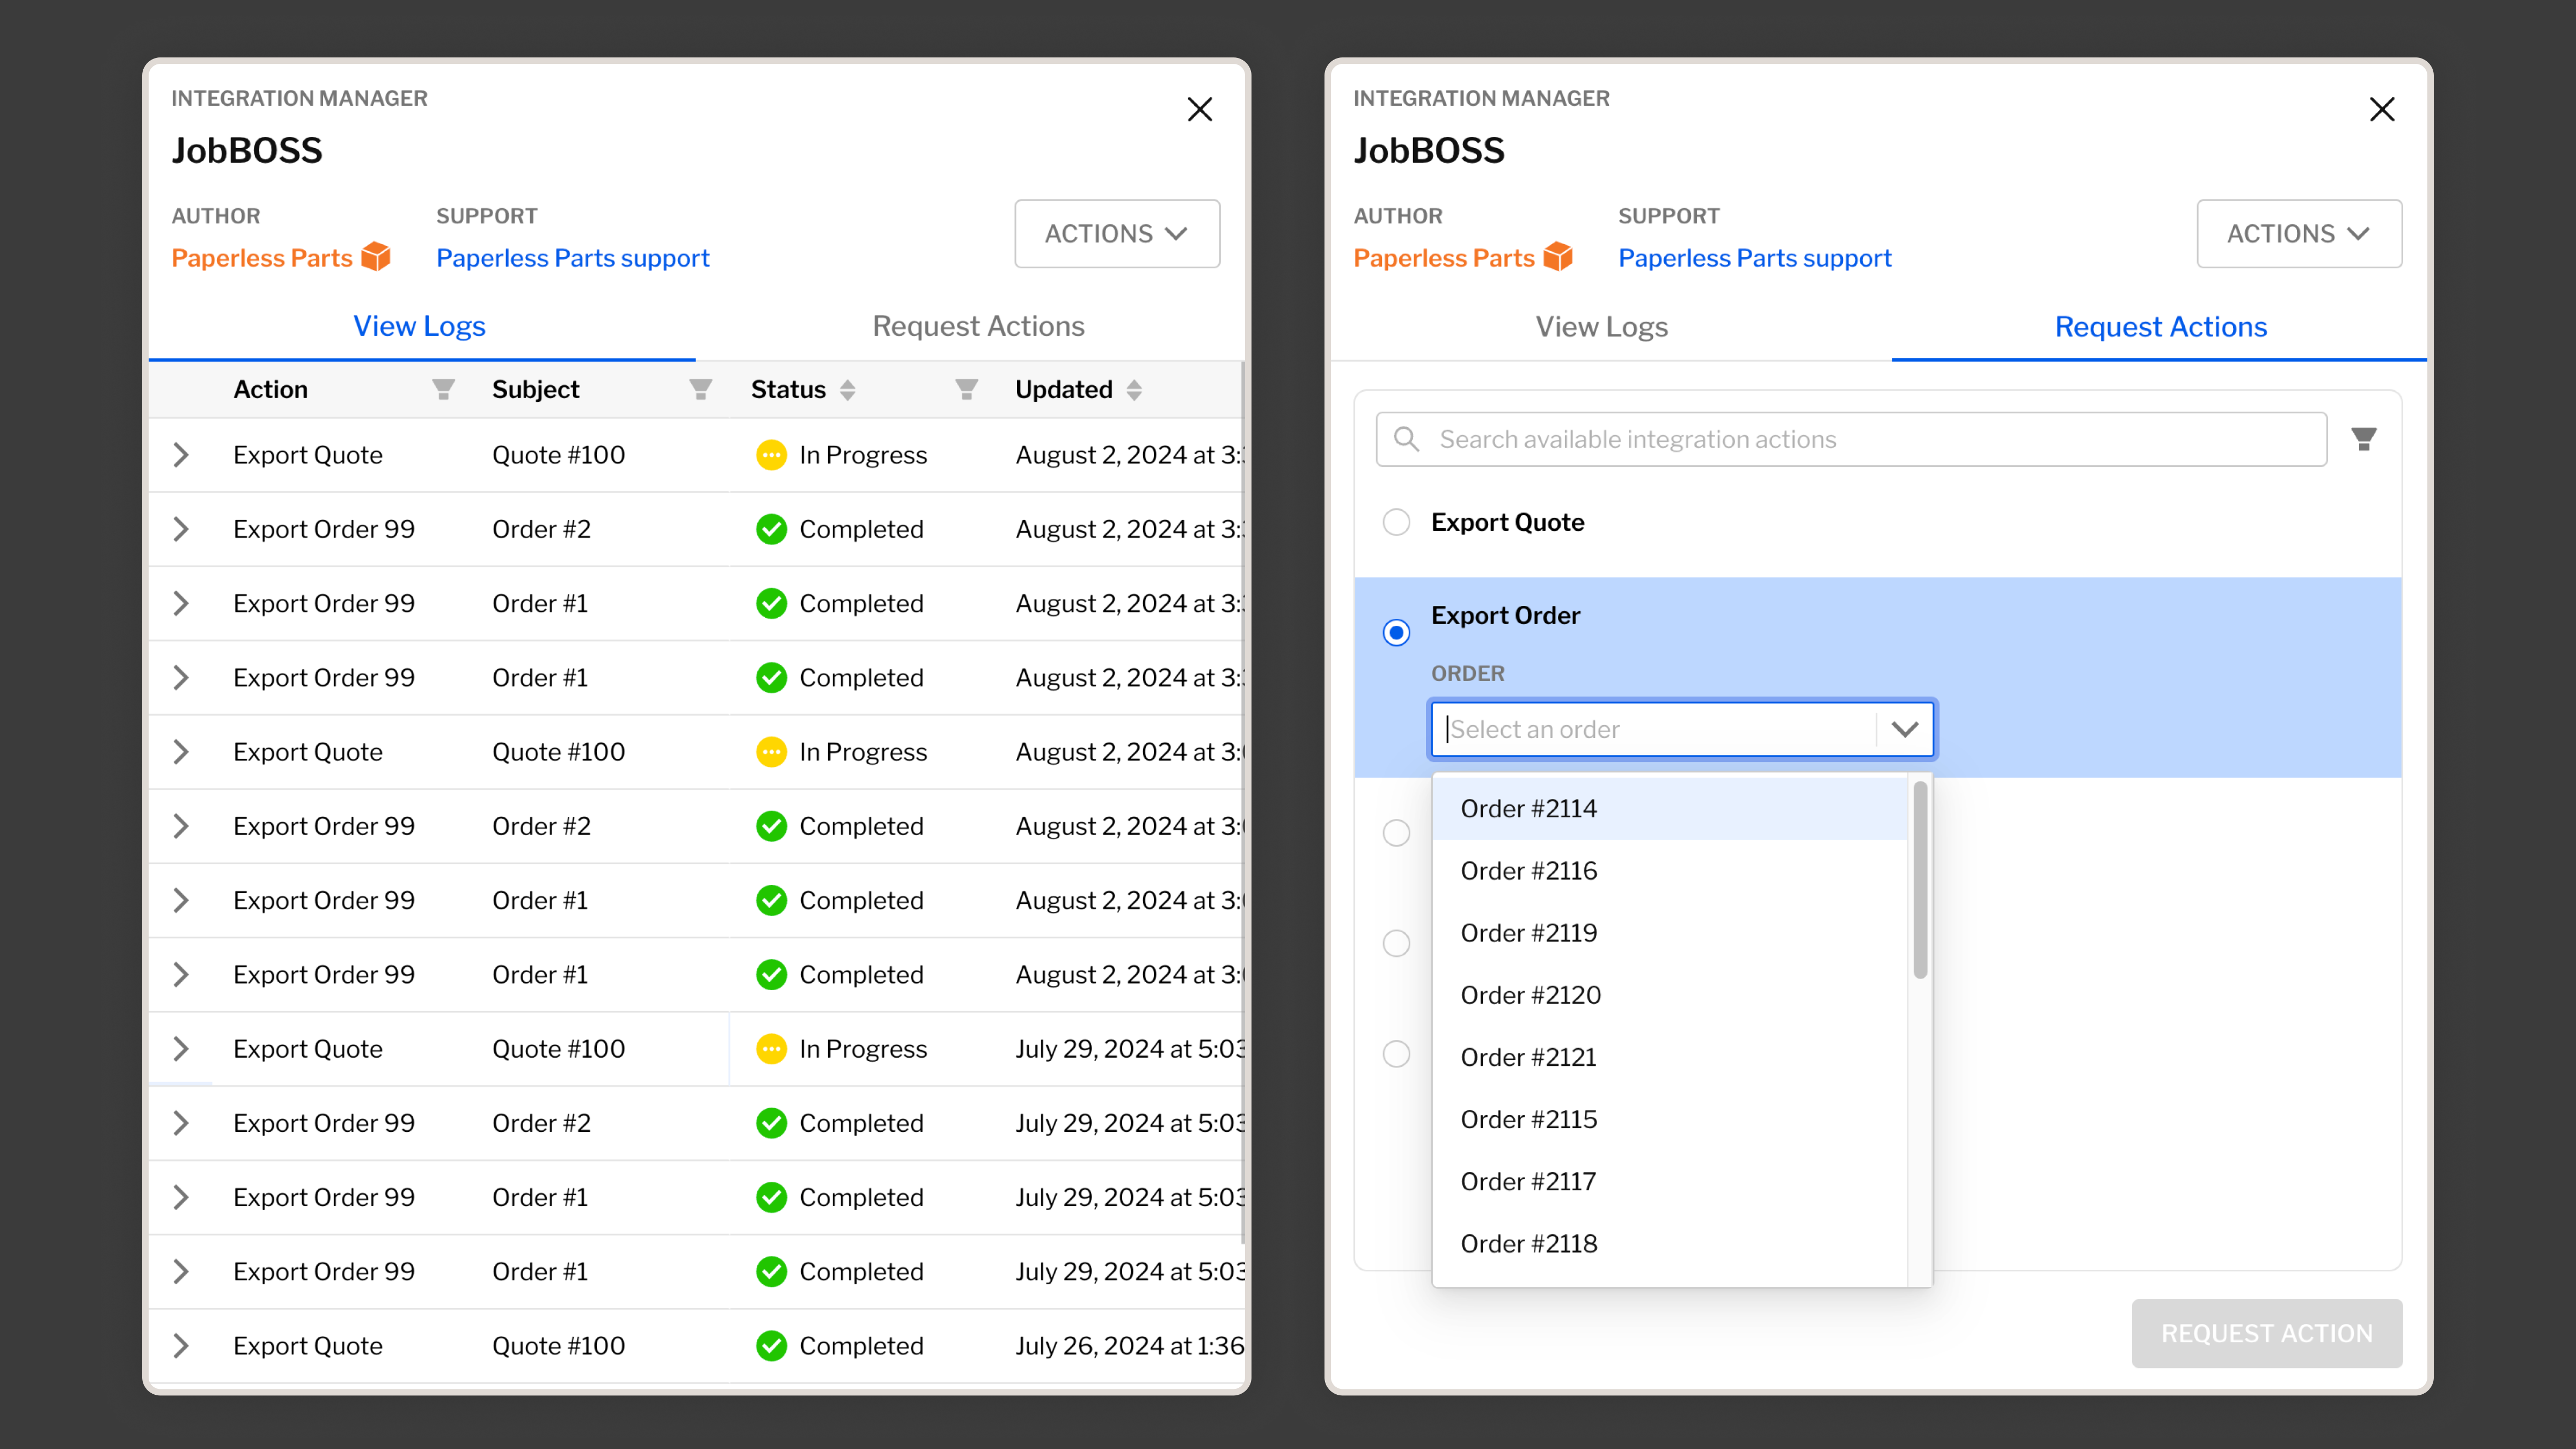
Task: Expand the first Export Quote log row
Action: pyautogui.click(x=181, y=455)
